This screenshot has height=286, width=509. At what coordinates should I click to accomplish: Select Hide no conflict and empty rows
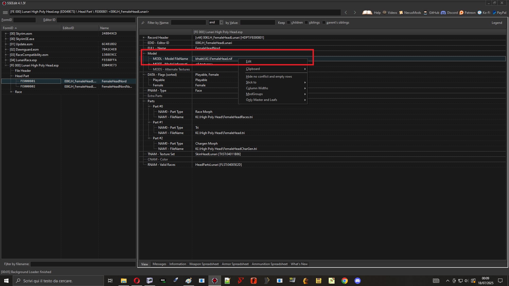pyautogui.click(x=273, y=77)
